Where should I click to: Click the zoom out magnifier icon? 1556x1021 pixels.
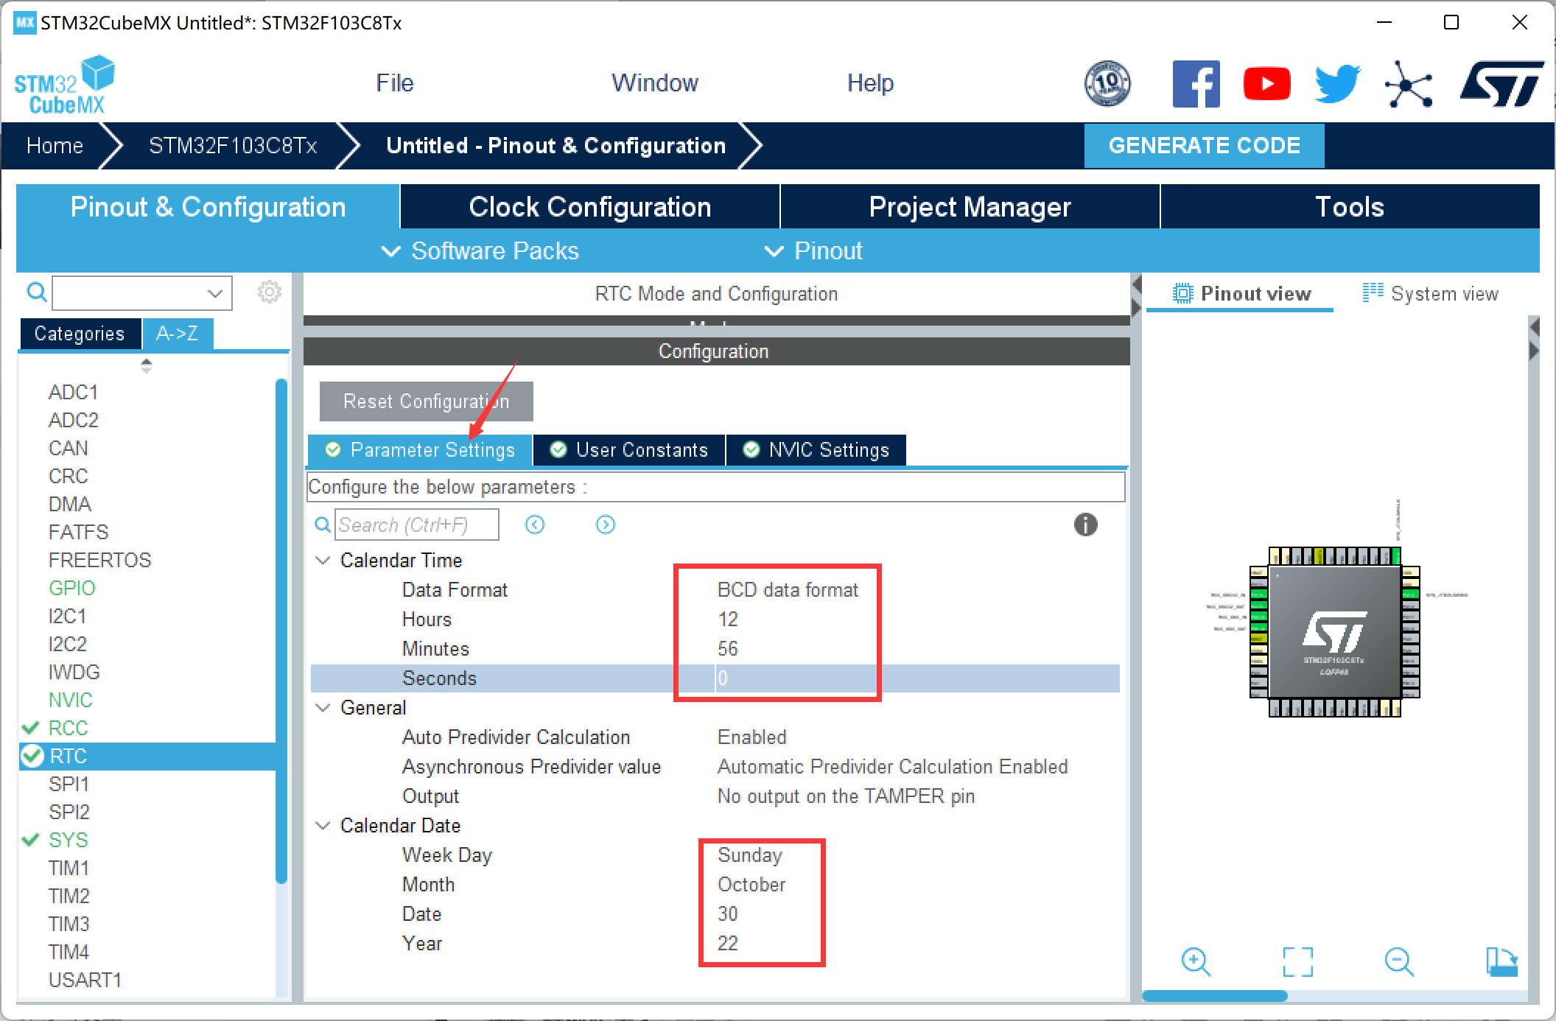point(1398,961)
